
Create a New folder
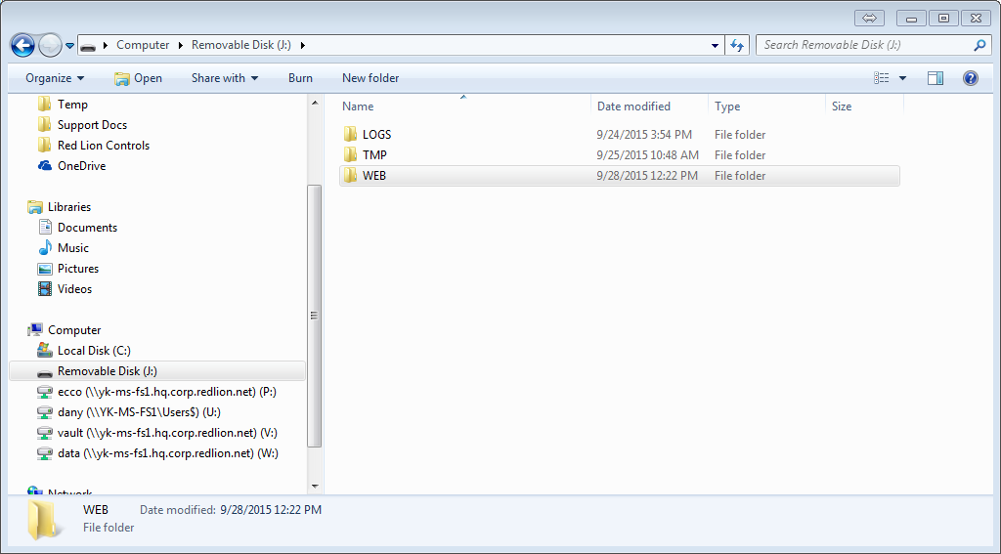click(x=370, y=78)
